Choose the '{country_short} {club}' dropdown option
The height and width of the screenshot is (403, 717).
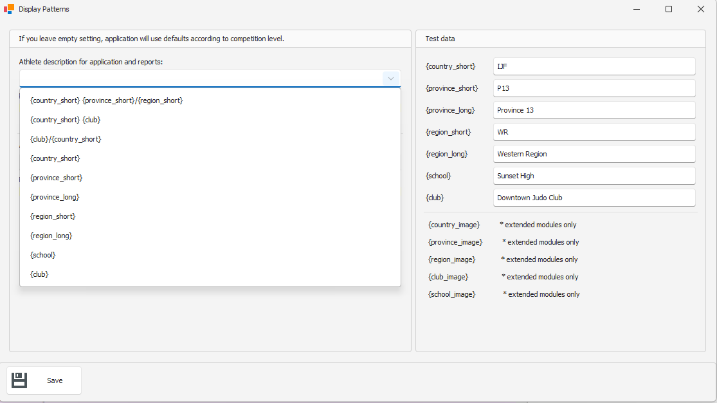click(65, 120)
